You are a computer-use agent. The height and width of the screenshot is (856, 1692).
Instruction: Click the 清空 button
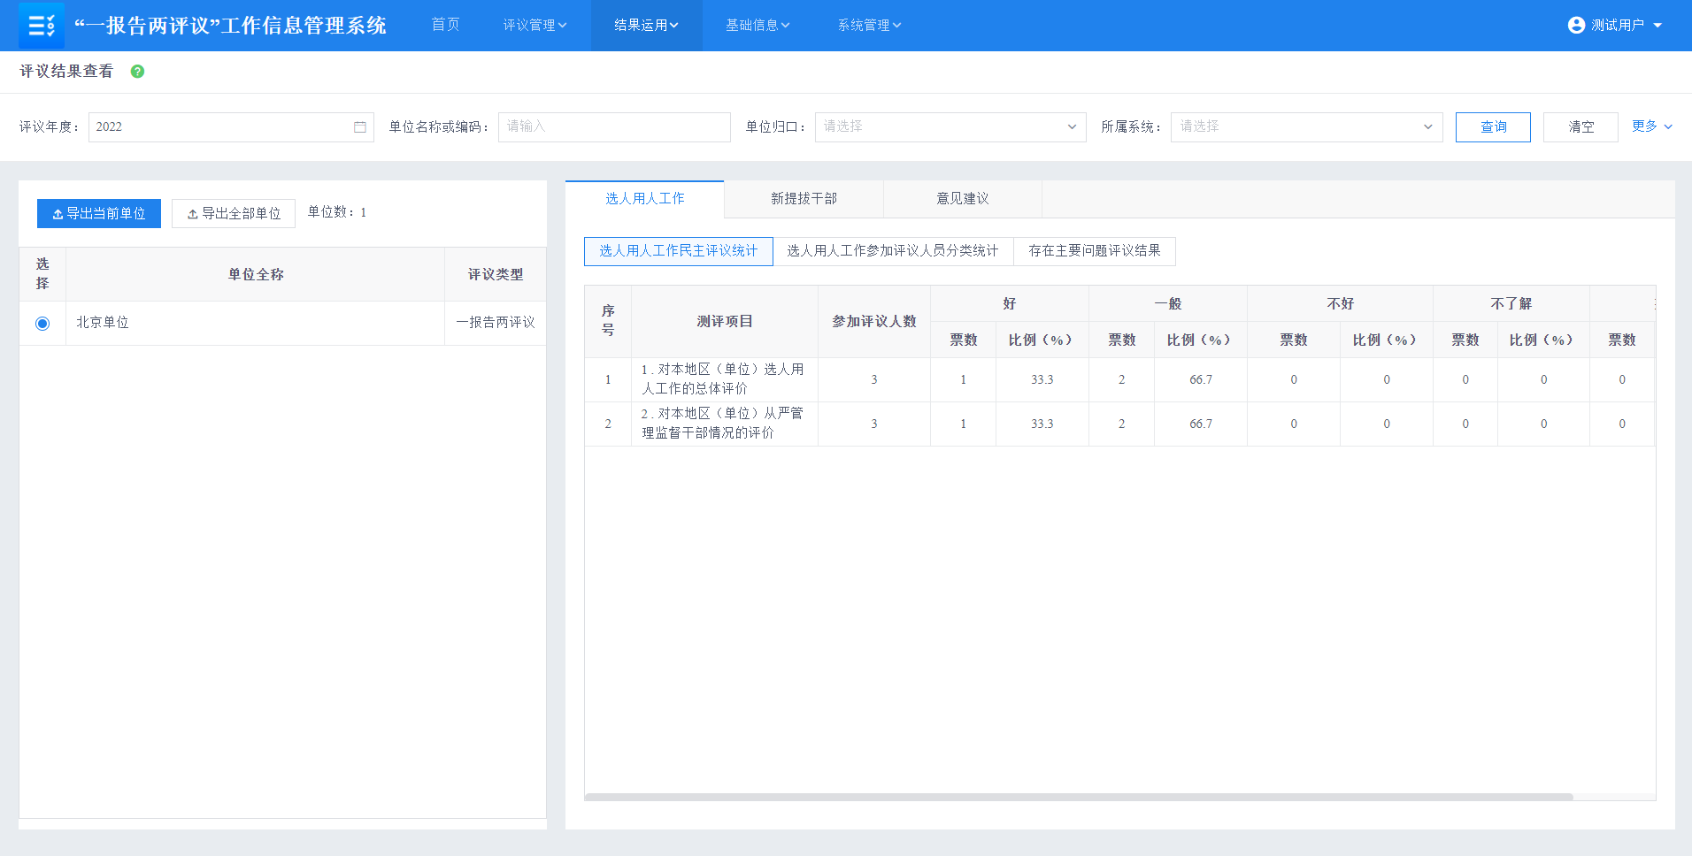pyautogui.click(x=1580, y=127)
